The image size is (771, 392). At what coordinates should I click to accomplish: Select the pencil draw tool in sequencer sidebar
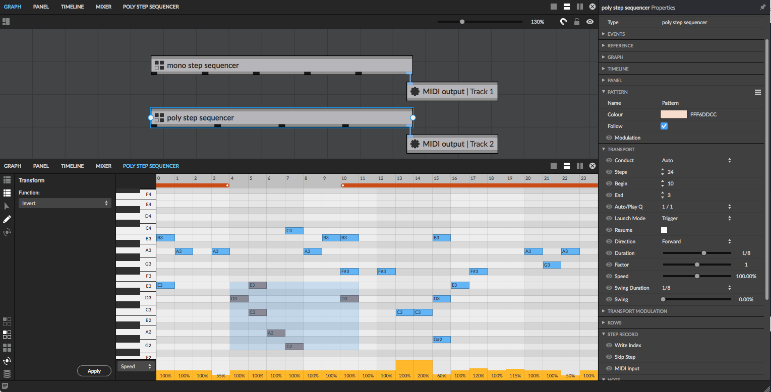7,219
